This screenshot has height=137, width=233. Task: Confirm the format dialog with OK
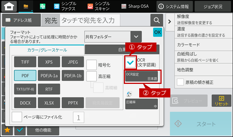tap(158, 32)
